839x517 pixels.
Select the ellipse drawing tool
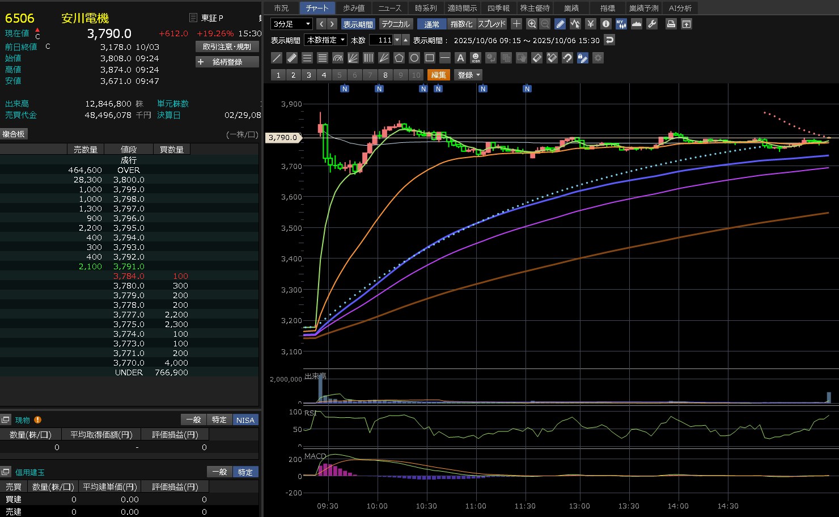pos(414,58)
